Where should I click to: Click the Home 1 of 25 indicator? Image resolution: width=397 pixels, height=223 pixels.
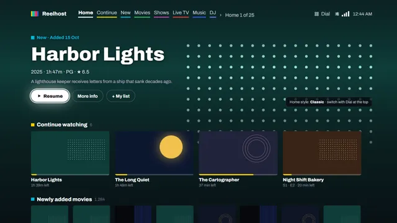(x=239, y=15)
